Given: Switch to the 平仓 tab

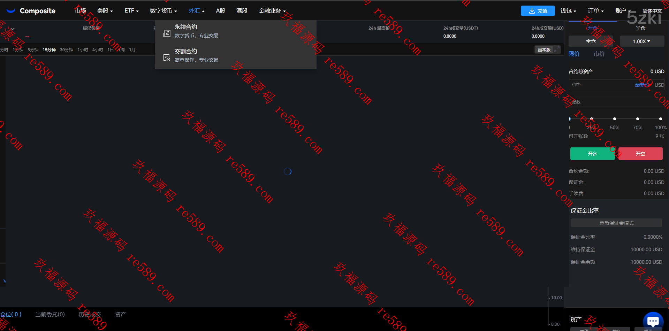Looking at the screenshot, I should pyautogui.click(x=640, y=28).
